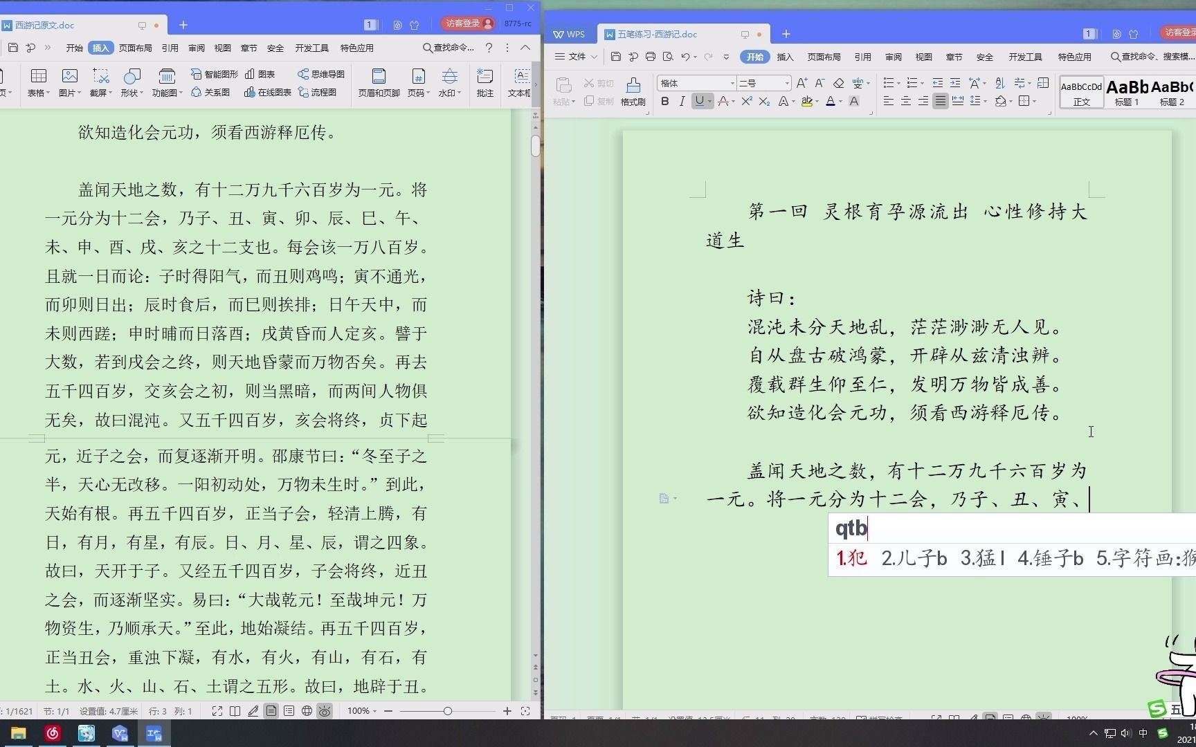Apply subscript formatting
The image size is (1196, 747).
(x=764, y=102)
